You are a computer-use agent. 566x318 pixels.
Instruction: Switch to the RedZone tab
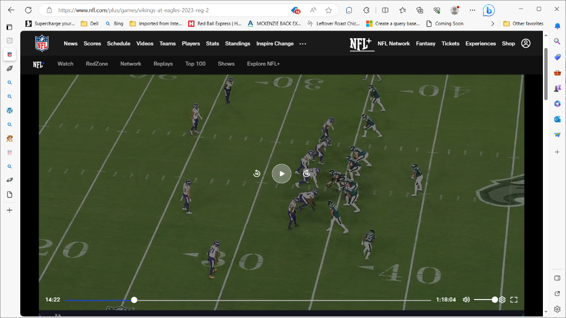(97, 64)
